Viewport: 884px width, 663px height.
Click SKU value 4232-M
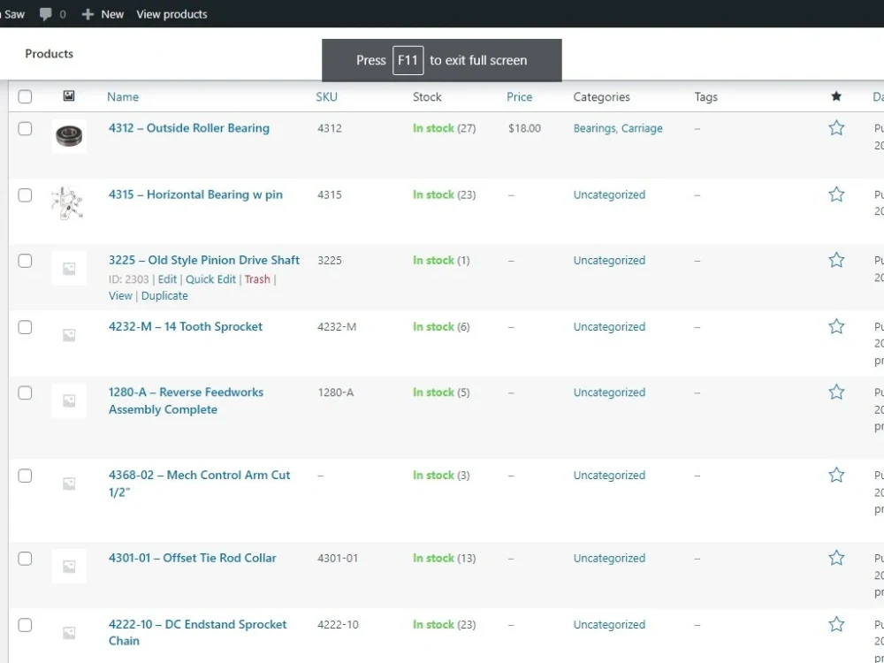pyautogui.click(x=337, y=326)
